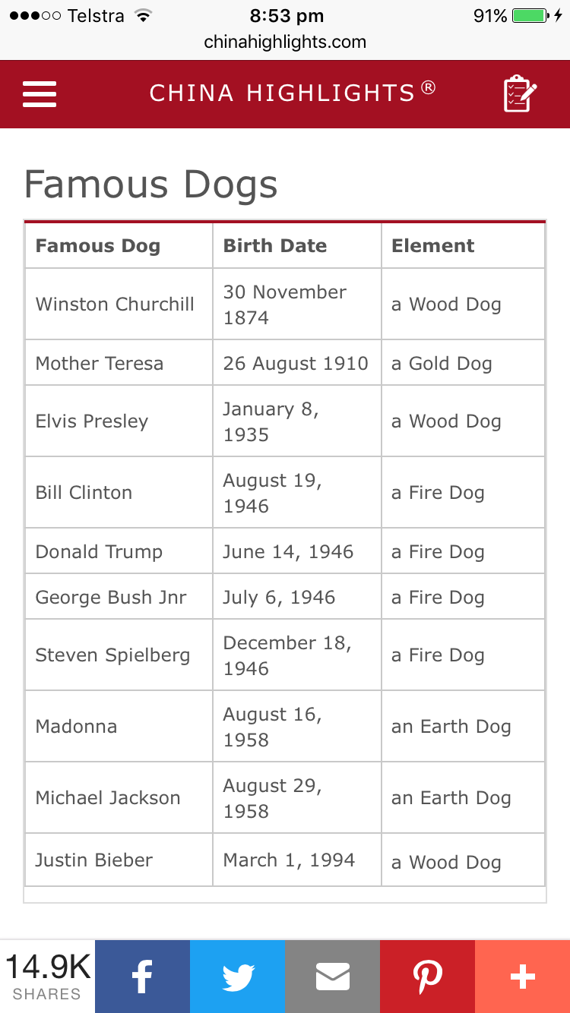Pin this page on Pinterest
570x1013 pixels.
click(427, 977)
